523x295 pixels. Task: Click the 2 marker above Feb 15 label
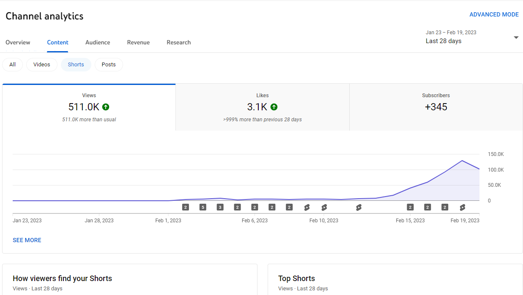[410, 207]
